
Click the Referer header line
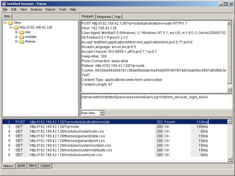(x=113, y=66)
